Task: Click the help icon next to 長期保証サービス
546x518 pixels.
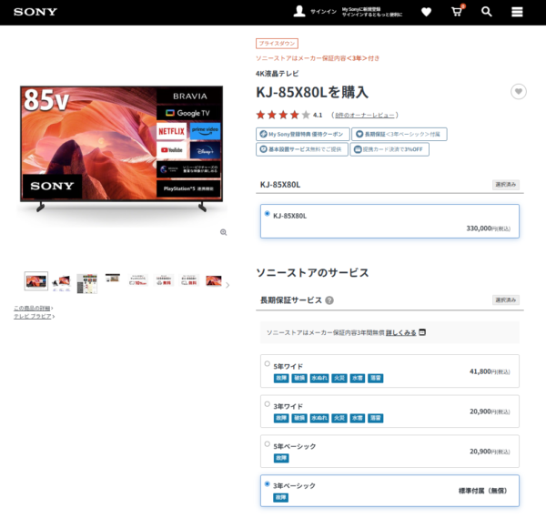Action: pyautogui.click(x=329, y=300)
